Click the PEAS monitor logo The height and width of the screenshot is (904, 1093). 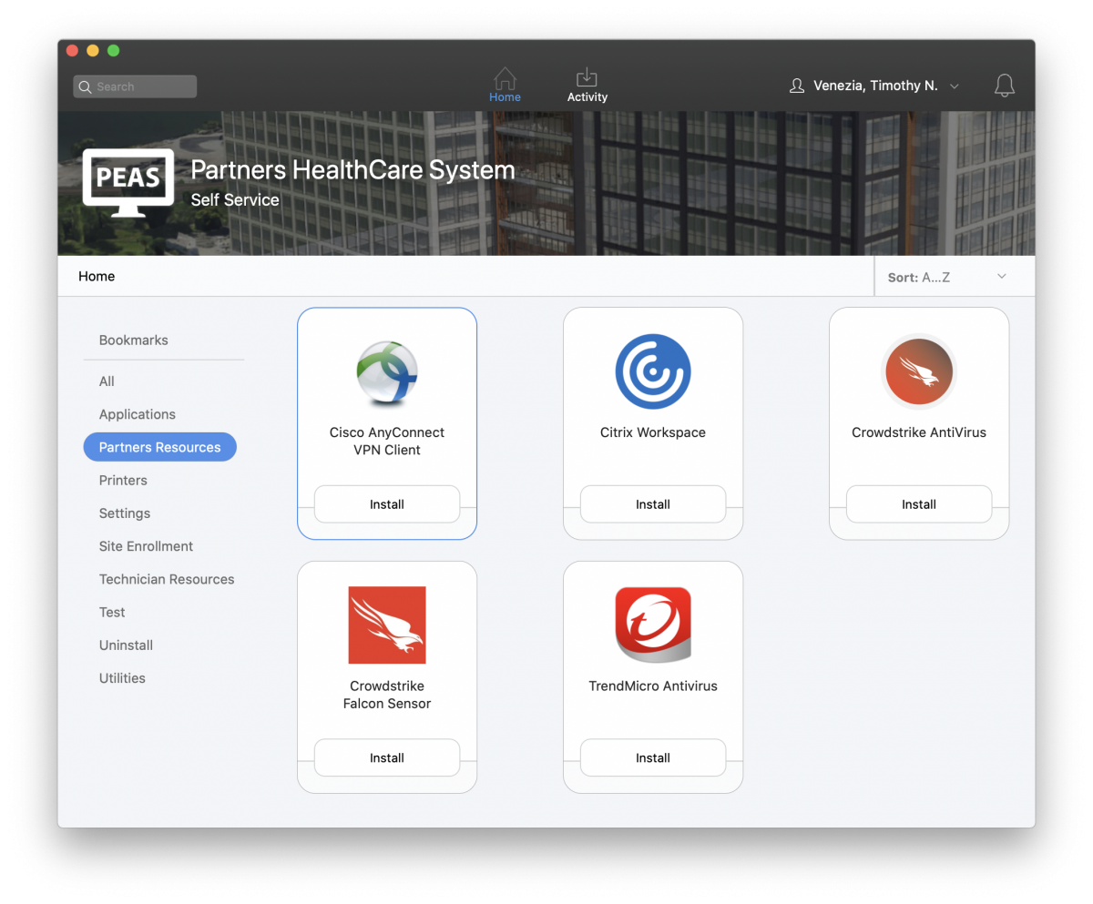[128, 183]
